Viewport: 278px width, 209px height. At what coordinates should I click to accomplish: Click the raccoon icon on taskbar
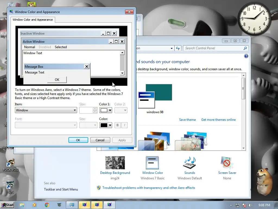pos(59,205)
